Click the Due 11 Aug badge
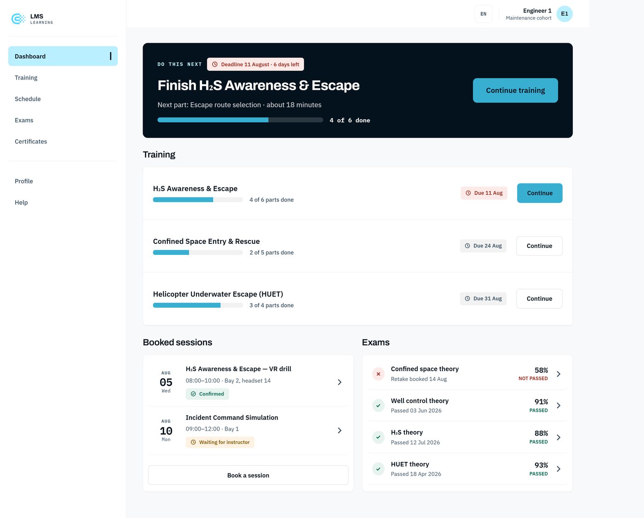644x518 pixels. click(484, 193)
